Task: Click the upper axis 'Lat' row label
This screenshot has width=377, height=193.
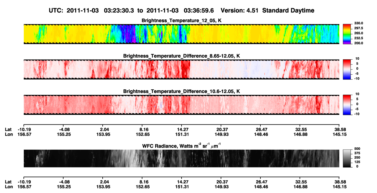Action: point(8,129)
